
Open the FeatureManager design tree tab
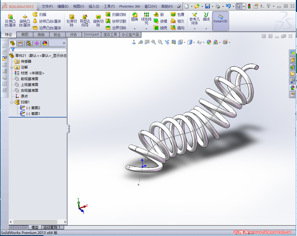click(12, 43)
